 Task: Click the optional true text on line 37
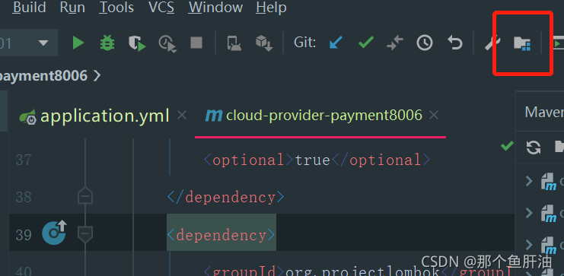tap(317, 160)
